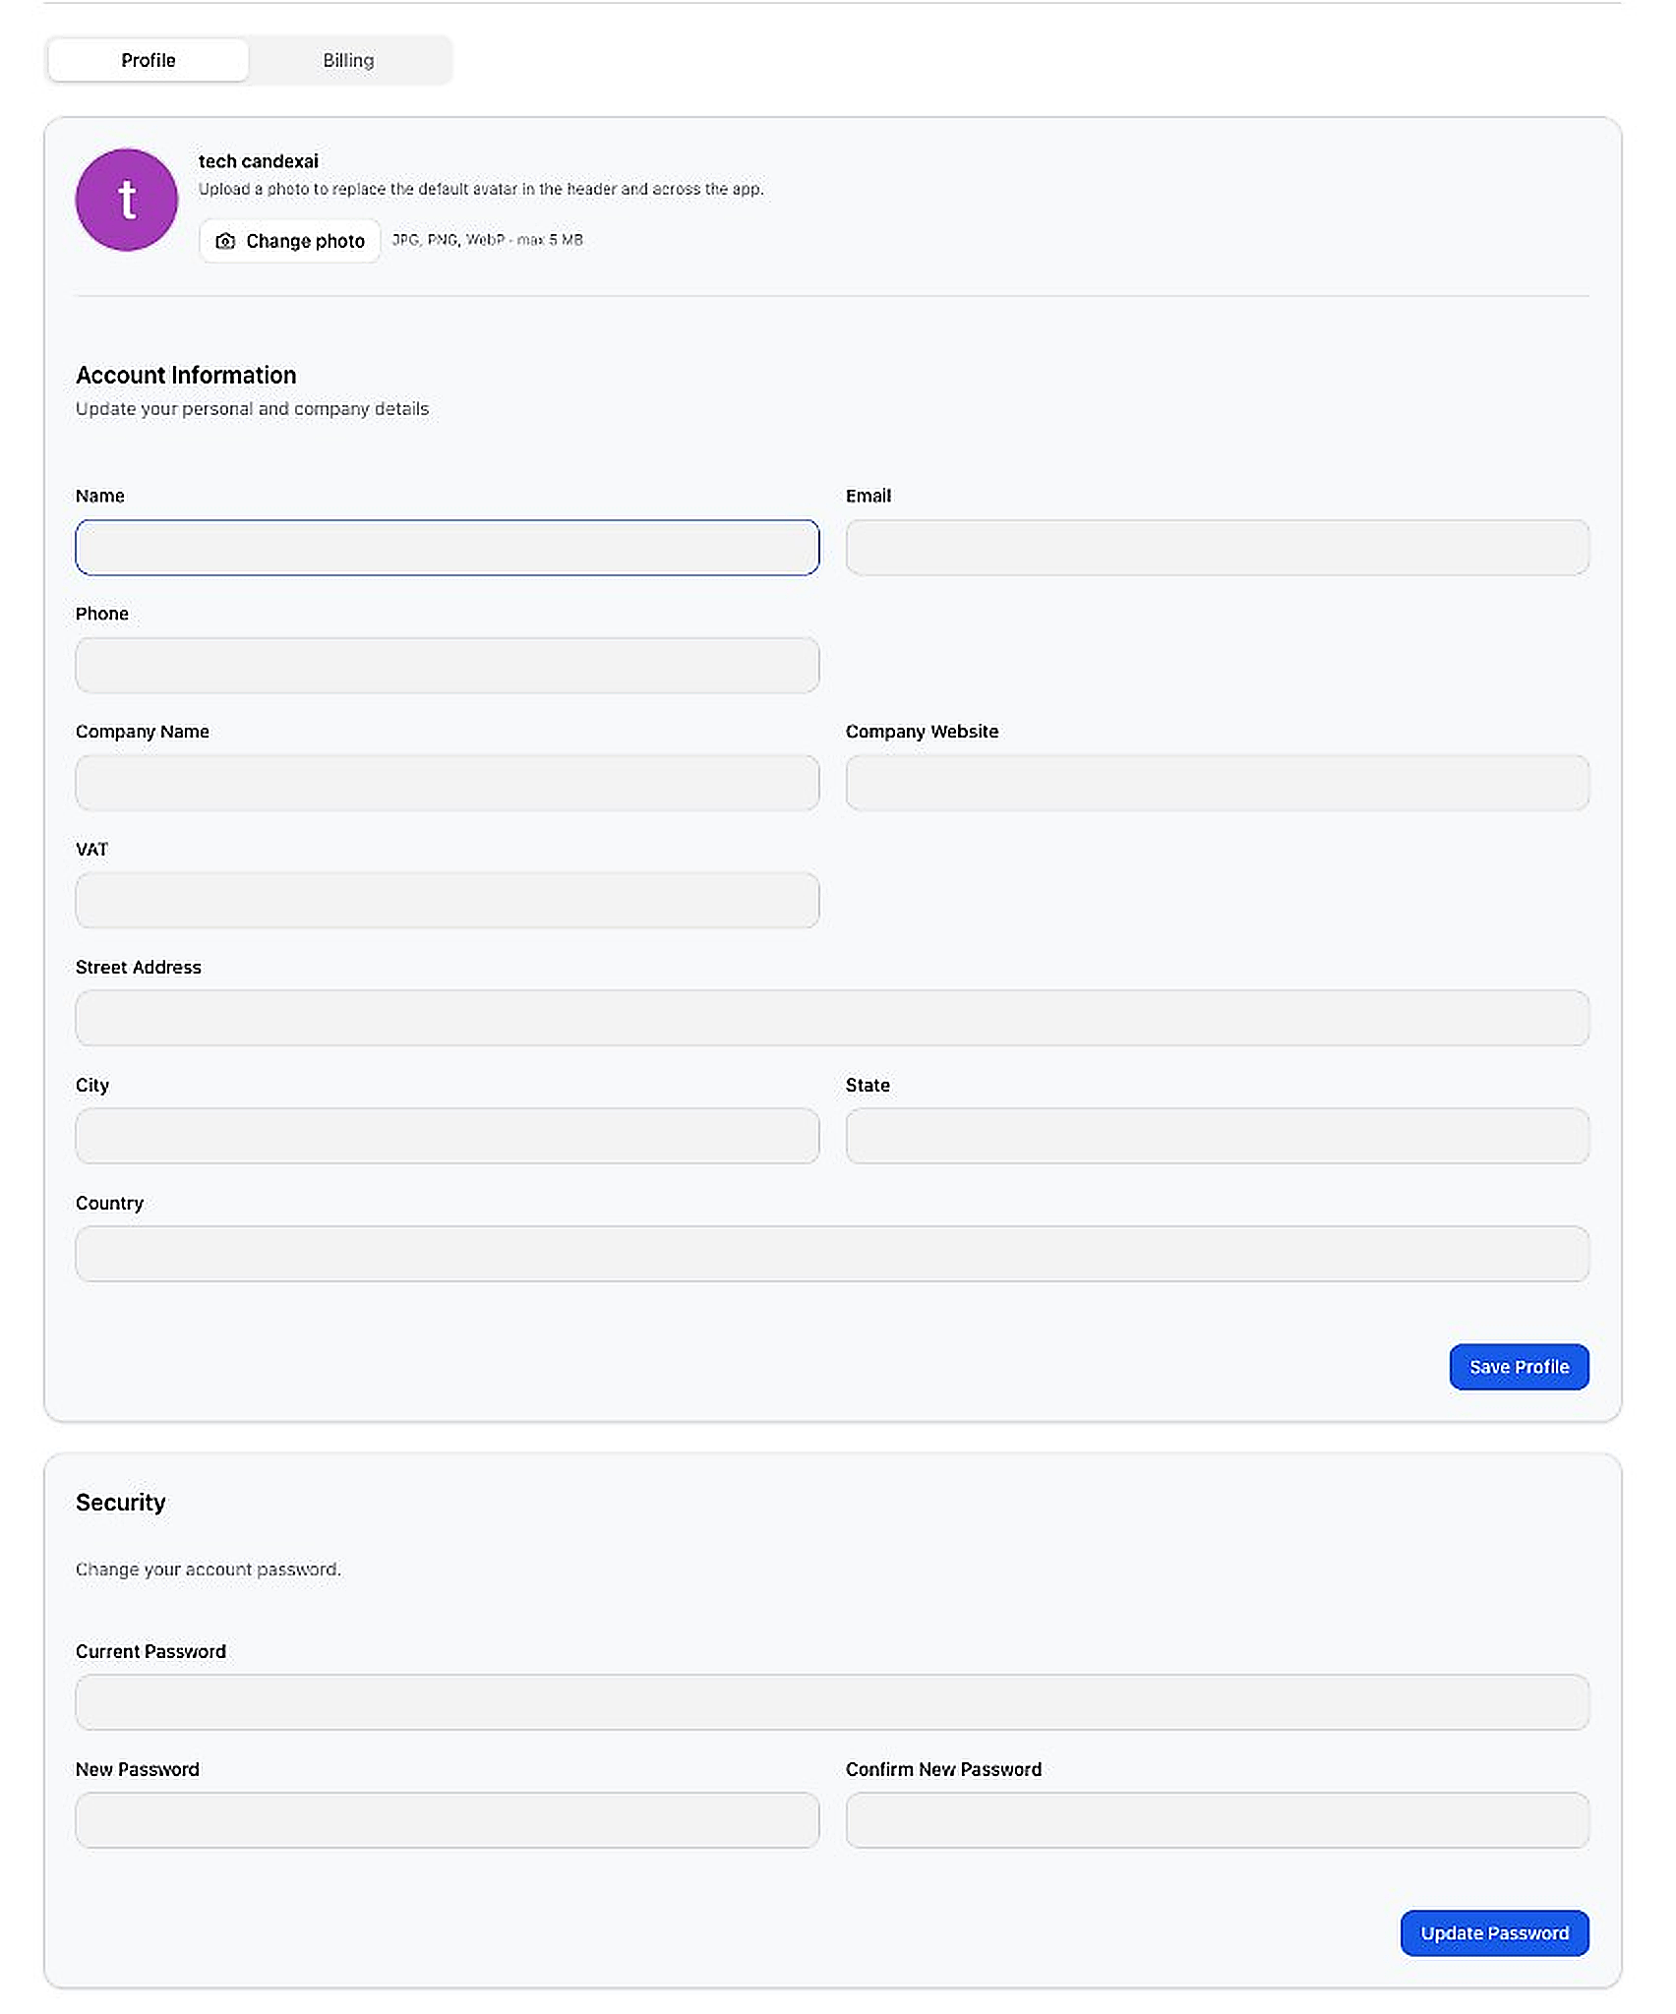Click 'Change your account password.' text

pyautogui.click(x=209, y=1570)
